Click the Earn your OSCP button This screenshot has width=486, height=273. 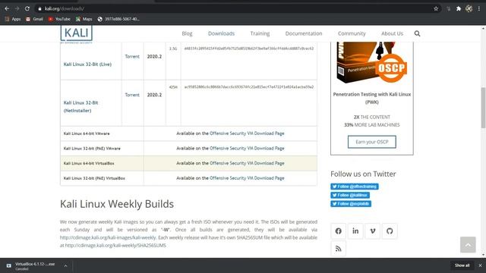tap(371, 142)
